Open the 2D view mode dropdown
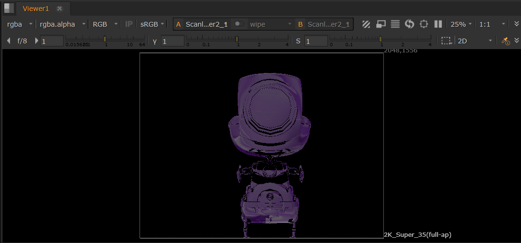This screenshot has width=521, height=243. coord(474,41)
